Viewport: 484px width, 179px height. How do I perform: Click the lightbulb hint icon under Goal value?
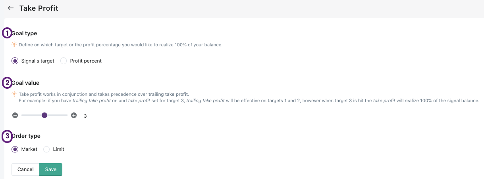[14, 94]
